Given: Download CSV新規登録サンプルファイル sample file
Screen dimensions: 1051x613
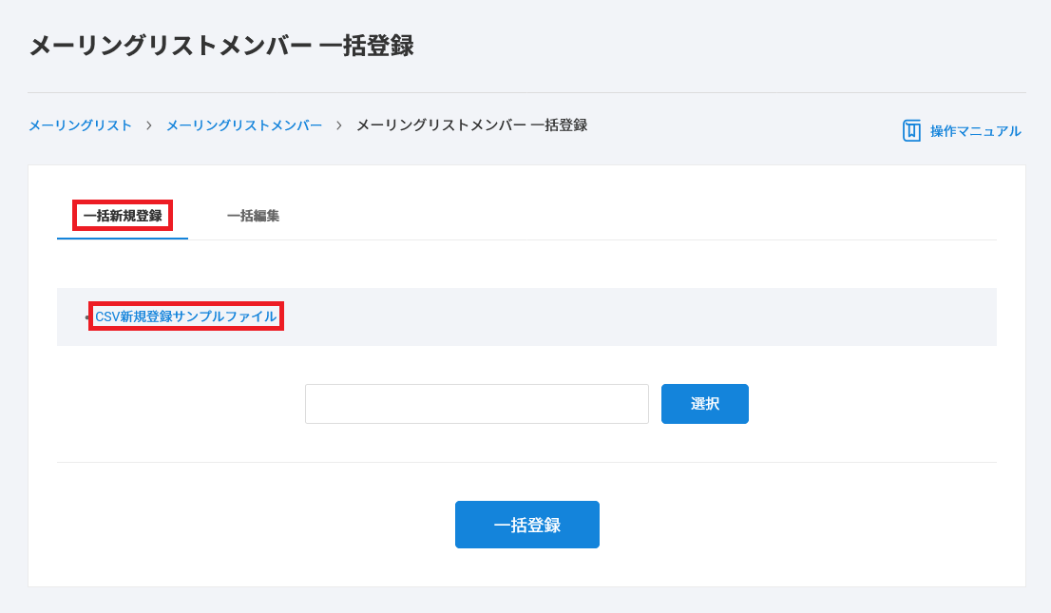Looking at the screenshot, I should 185,316.
